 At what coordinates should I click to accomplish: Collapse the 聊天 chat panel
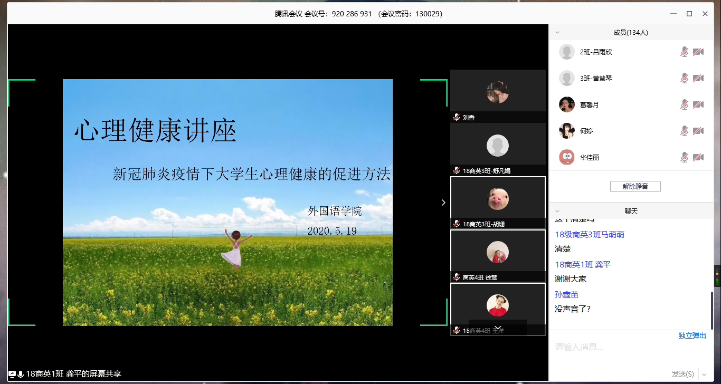pyautogui.click(x=557, y=211)
